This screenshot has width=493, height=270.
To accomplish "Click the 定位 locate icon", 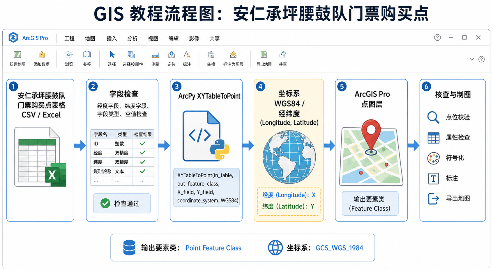I will (172, 54).
